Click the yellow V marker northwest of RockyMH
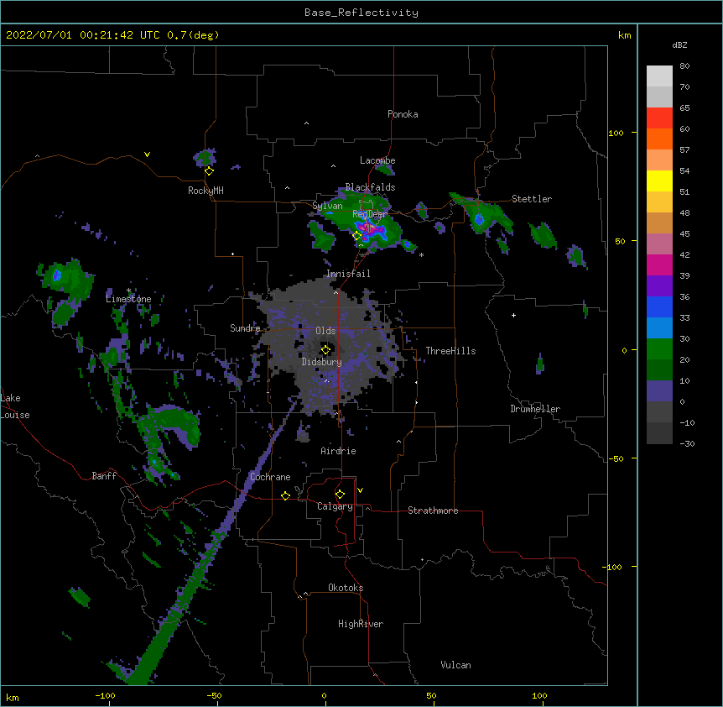This screenshot has width=723, height=707. pyautogui.click(x=147, y=154)
